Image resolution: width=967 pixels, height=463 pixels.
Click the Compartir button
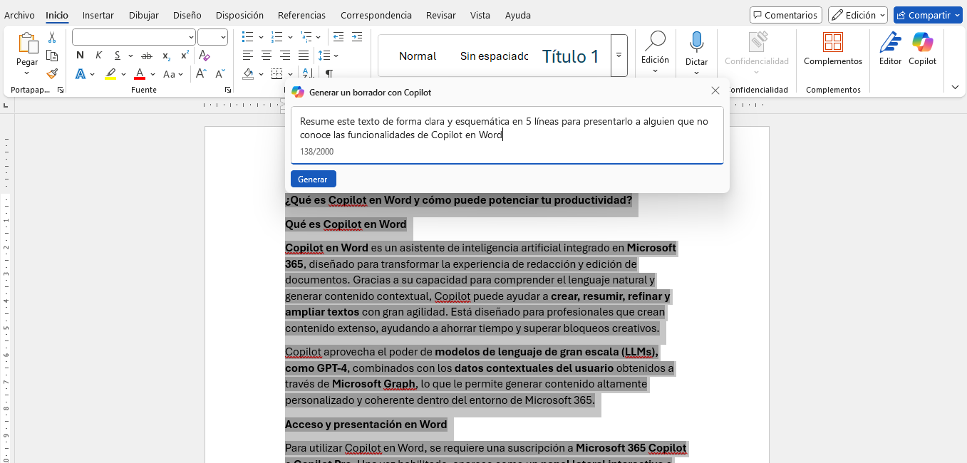928,15
